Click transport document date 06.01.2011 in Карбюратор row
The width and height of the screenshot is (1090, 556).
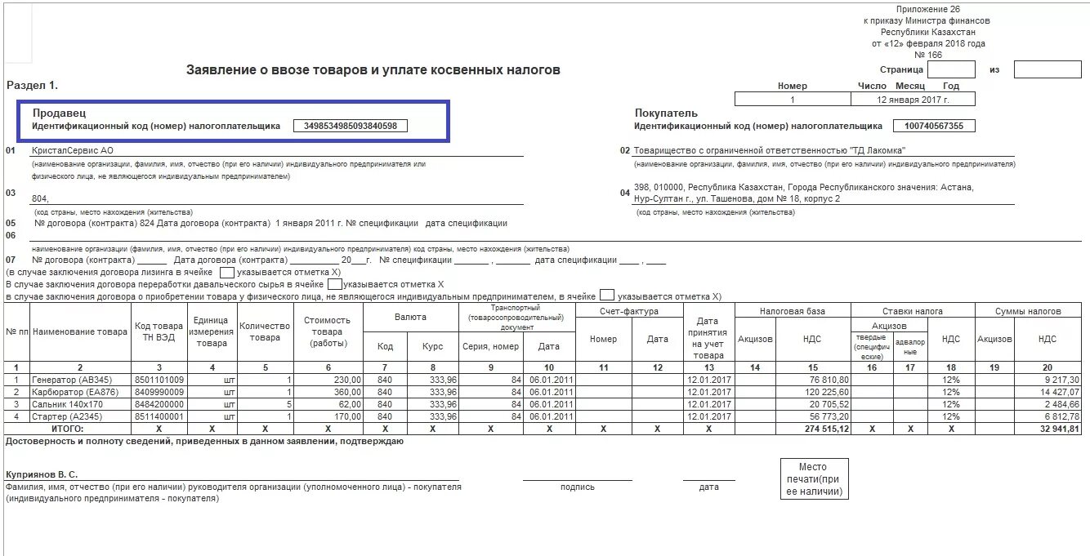click(551, 392)
